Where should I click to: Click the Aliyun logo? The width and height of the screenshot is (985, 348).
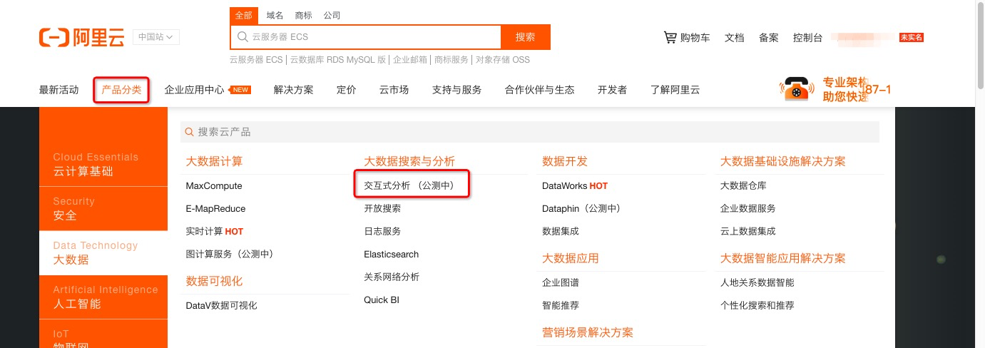[x=81, y=37]
